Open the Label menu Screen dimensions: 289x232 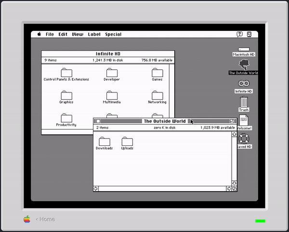click(94, 34)
